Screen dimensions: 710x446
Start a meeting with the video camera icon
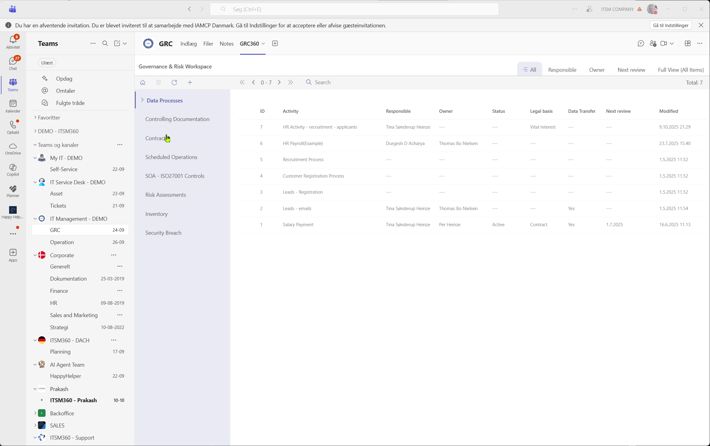click(664, 43)
